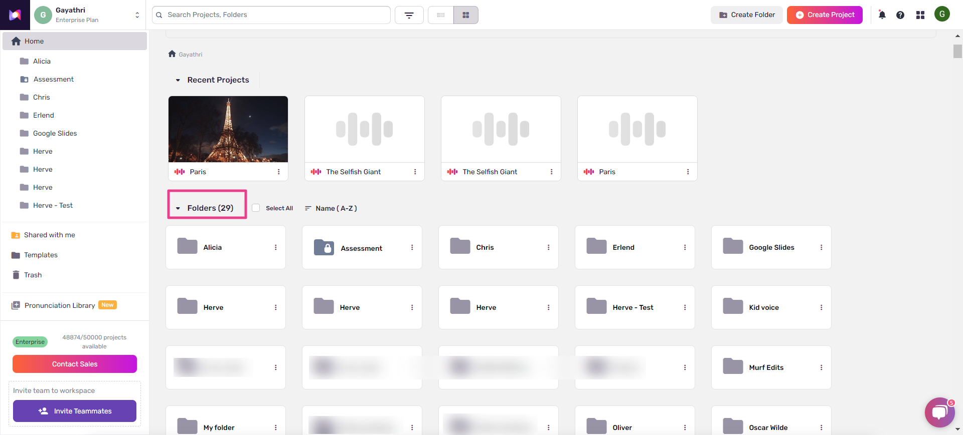This screenshot has height=435, width=963.
Task: Open the Murf Edits folder card
Action: pos(771,367)
